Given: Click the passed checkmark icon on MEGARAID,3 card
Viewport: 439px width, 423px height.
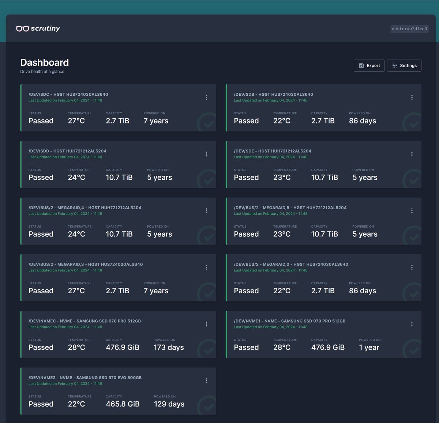Looking at the screenshot, I should pos(207,293).
